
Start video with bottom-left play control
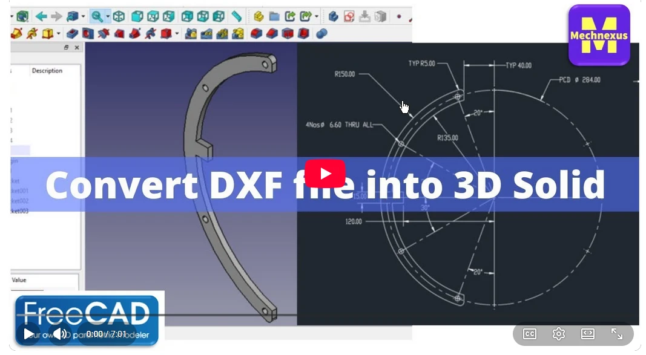tap(28, 334)
